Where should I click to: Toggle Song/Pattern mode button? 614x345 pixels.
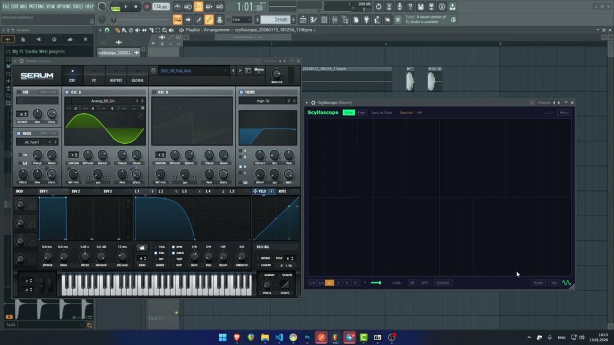pyautogui.click(x=116, y=7)
